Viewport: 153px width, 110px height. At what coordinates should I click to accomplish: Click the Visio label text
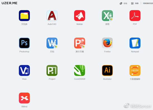pos(24,79)
